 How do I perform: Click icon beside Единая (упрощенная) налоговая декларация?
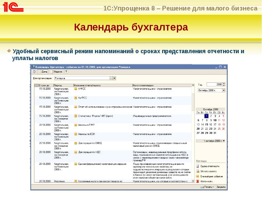(x=76, y=164)
